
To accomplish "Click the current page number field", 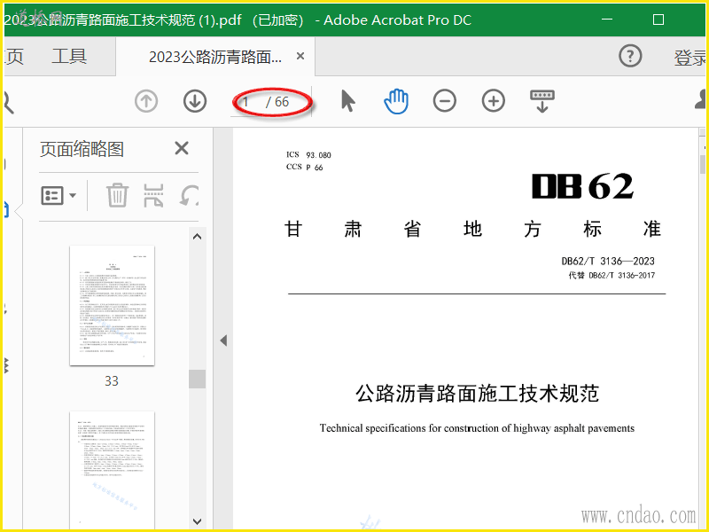I will [x=246, y=102].
